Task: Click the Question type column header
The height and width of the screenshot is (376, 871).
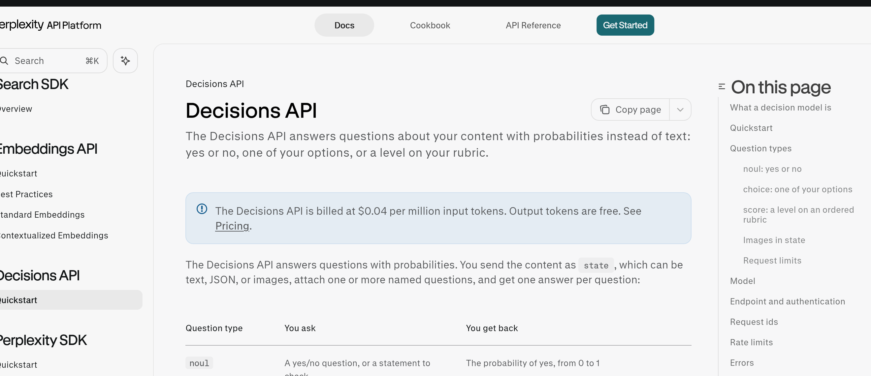Action: (x=214, y=328)
